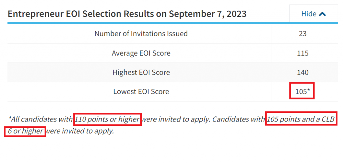343x164 pixels.
Task: Click the chevron-up icon beside Hide
Action: pyautogui.click(x=323, y=14)
